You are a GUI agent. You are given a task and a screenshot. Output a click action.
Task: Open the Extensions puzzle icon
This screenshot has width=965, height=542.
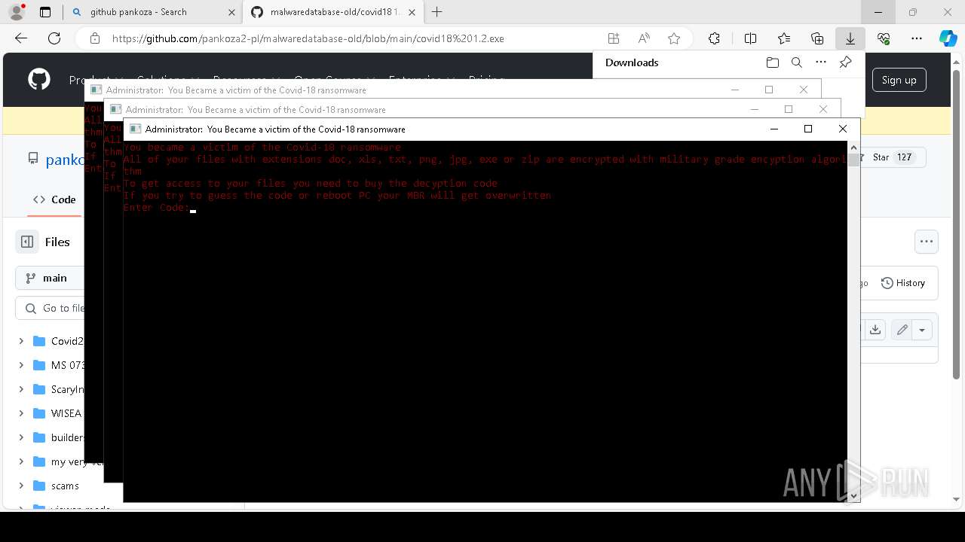click(714, 38)
